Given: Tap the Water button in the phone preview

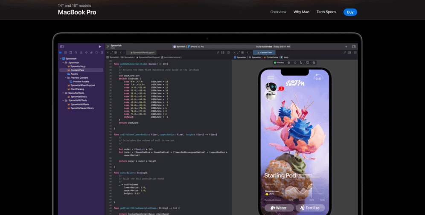Looking at the screenshot, I should tap(279, 208).
